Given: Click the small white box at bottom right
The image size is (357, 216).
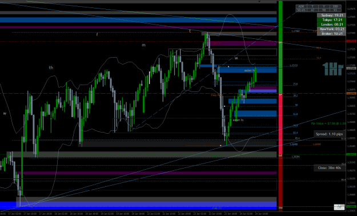Looking at the screenshot, I should (x=339, y=207).
